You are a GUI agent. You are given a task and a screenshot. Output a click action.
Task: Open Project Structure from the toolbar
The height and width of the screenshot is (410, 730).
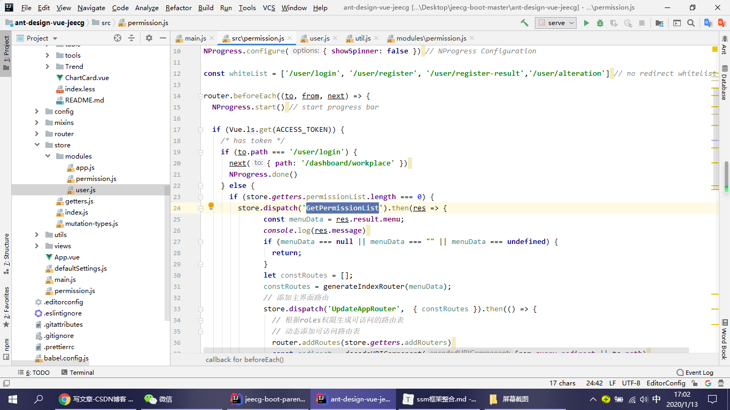[659, 23]
